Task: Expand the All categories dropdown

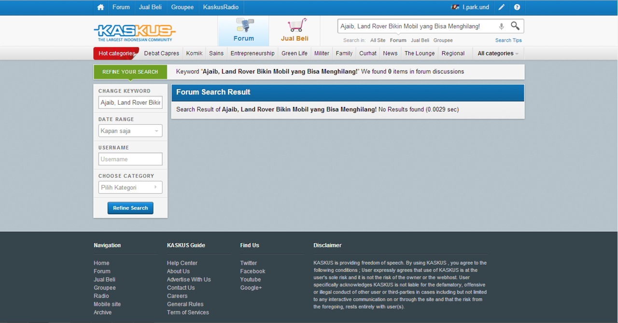Action: tap(498, 54)
